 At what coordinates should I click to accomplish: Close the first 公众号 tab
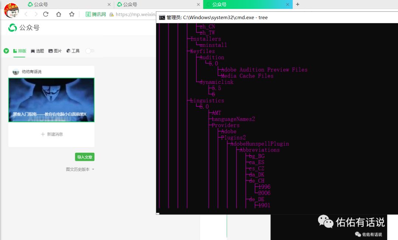109,4
